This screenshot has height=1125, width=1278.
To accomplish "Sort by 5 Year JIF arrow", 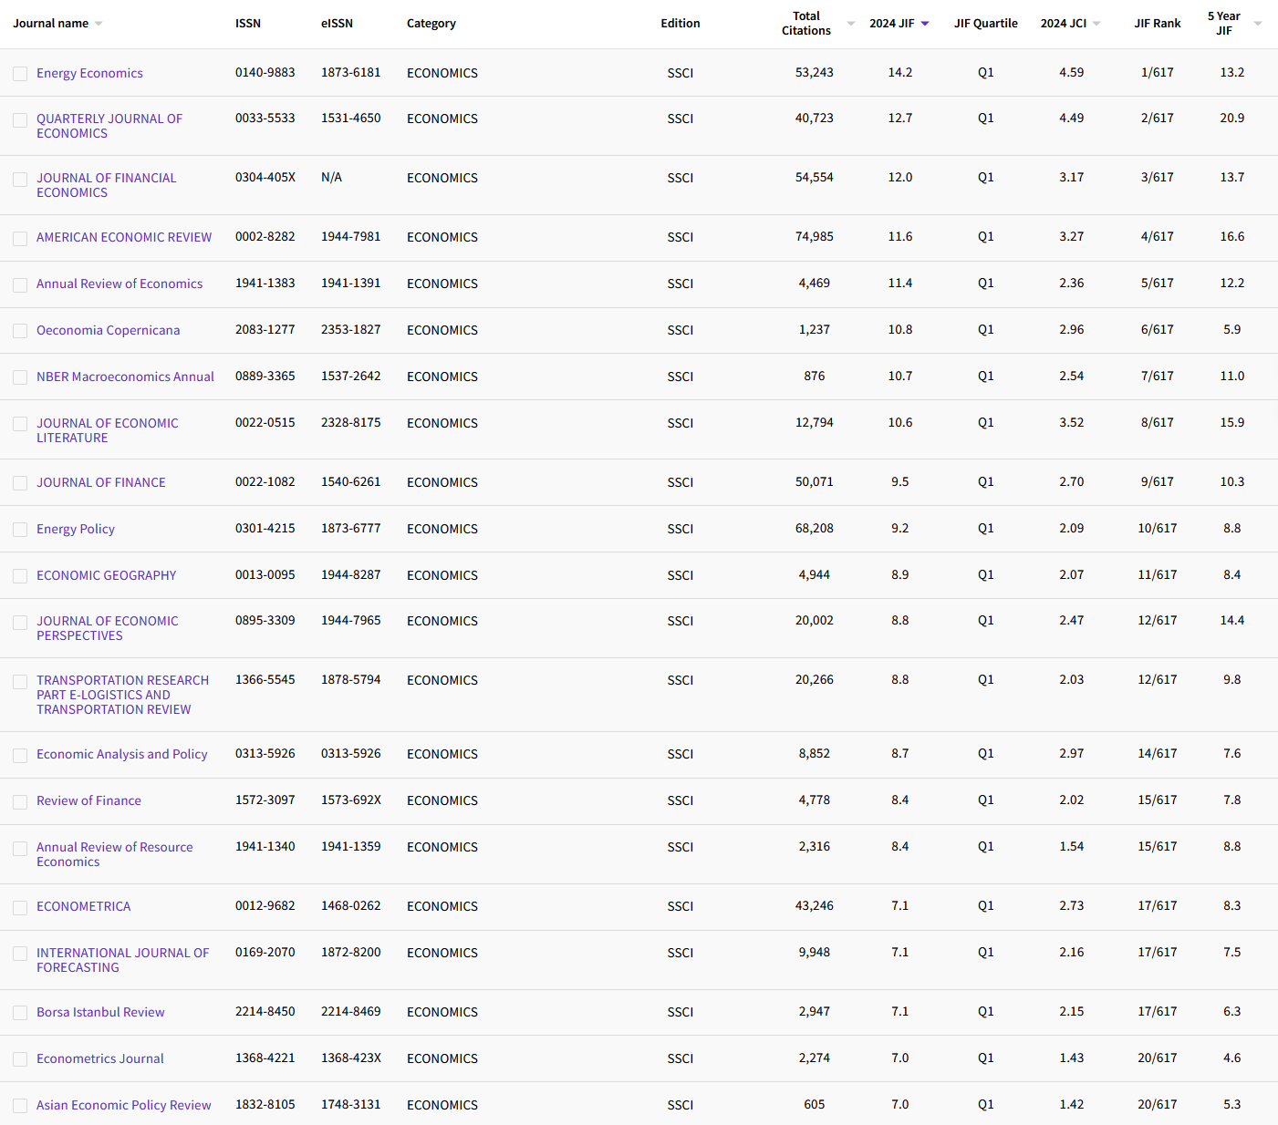I will (x=1258, y=24).
